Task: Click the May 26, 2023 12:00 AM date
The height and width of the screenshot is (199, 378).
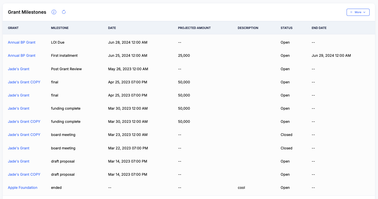Action: click(x=128, y=69)
